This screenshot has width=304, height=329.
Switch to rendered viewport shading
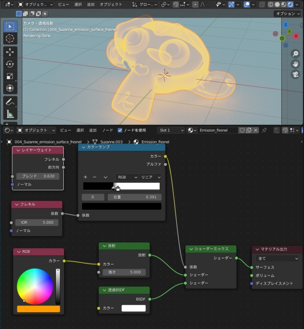(291, 4)
